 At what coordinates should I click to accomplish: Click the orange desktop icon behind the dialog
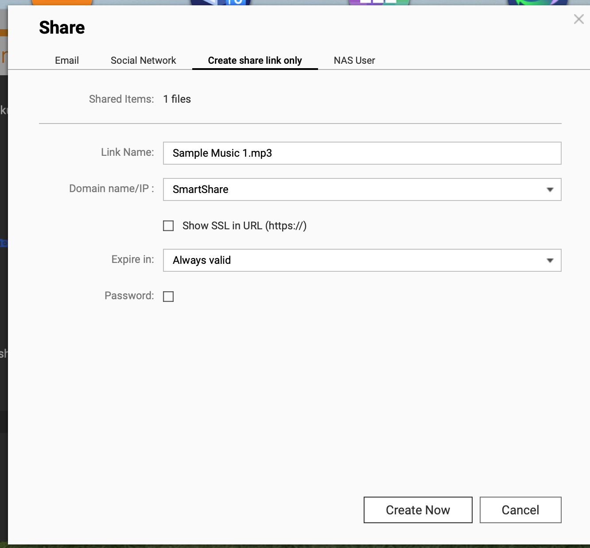tap(62, 2)
